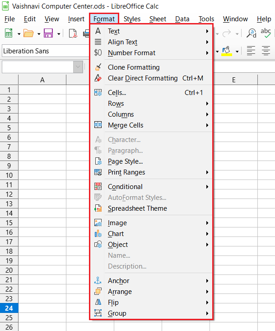The height and width of the screenshot is (331, 275).
Task: Click the Save floppy disk icon
Action: pyautogui.click(x=48, y=33)
